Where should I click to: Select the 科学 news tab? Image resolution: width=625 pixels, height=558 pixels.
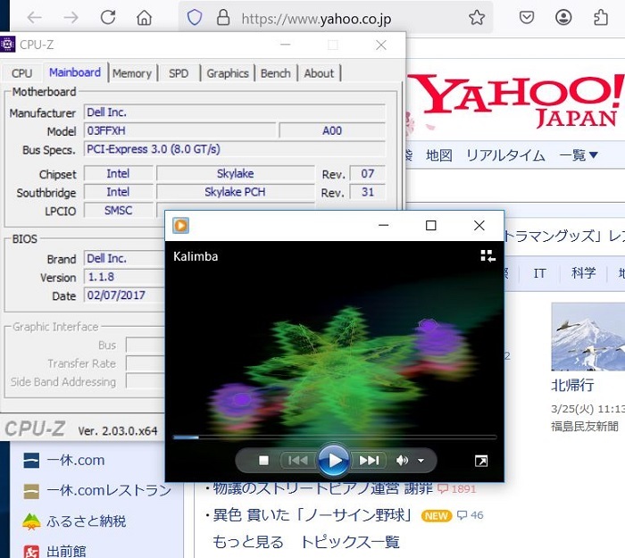pyautogui.click(x=583, y=273)
